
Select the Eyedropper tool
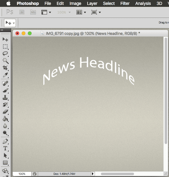[x=5, y=75]
